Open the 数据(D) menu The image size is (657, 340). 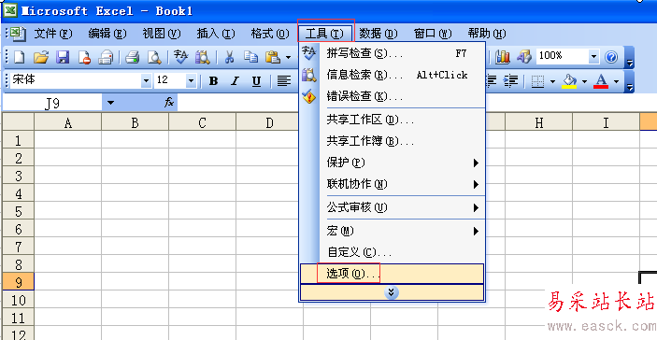pos(378,34)
